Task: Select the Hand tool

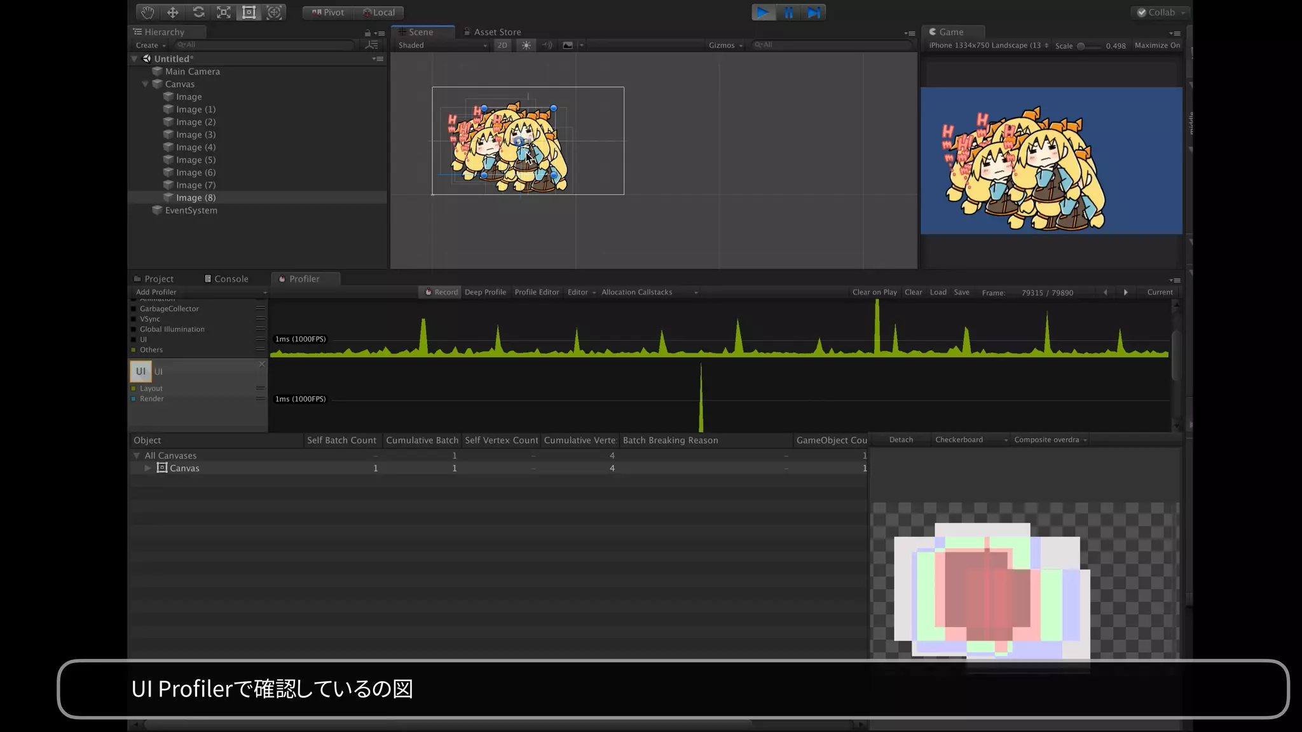Action: pyautogui.click(x=147, y=12)
